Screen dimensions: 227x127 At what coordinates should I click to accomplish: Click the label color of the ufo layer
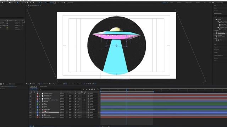[x=38, y=108]
